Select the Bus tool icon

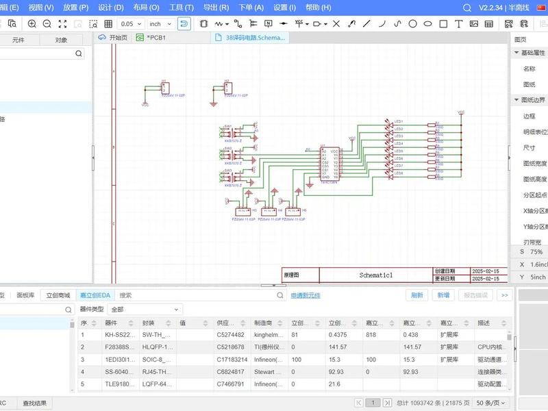pyautogui.click(x=253, y=24)
